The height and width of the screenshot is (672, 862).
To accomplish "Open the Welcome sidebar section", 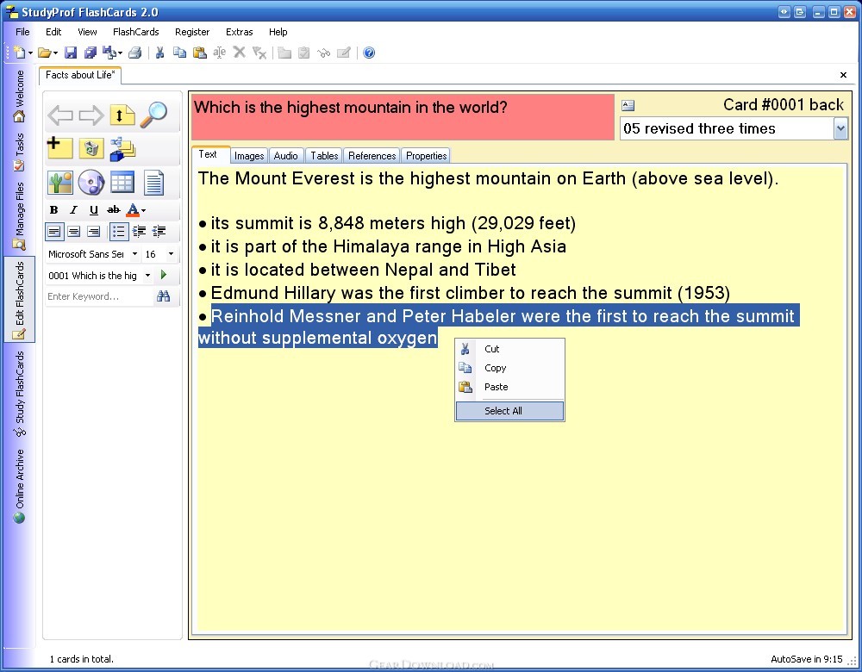I will point(19,95).
